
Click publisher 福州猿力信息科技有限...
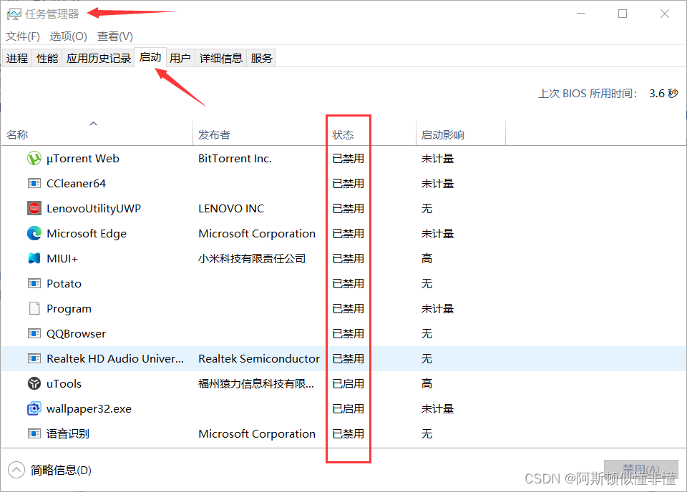click(256, 383)
